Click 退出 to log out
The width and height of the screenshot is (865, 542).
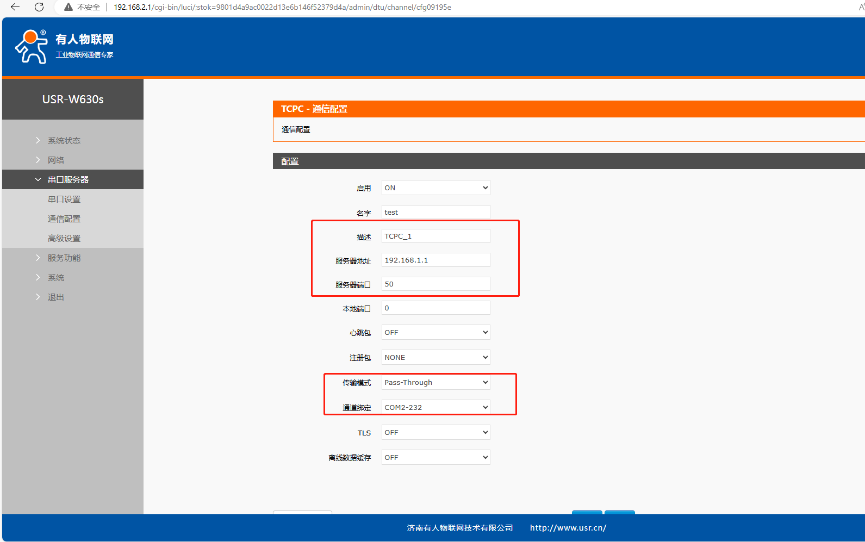pos(56,297)
